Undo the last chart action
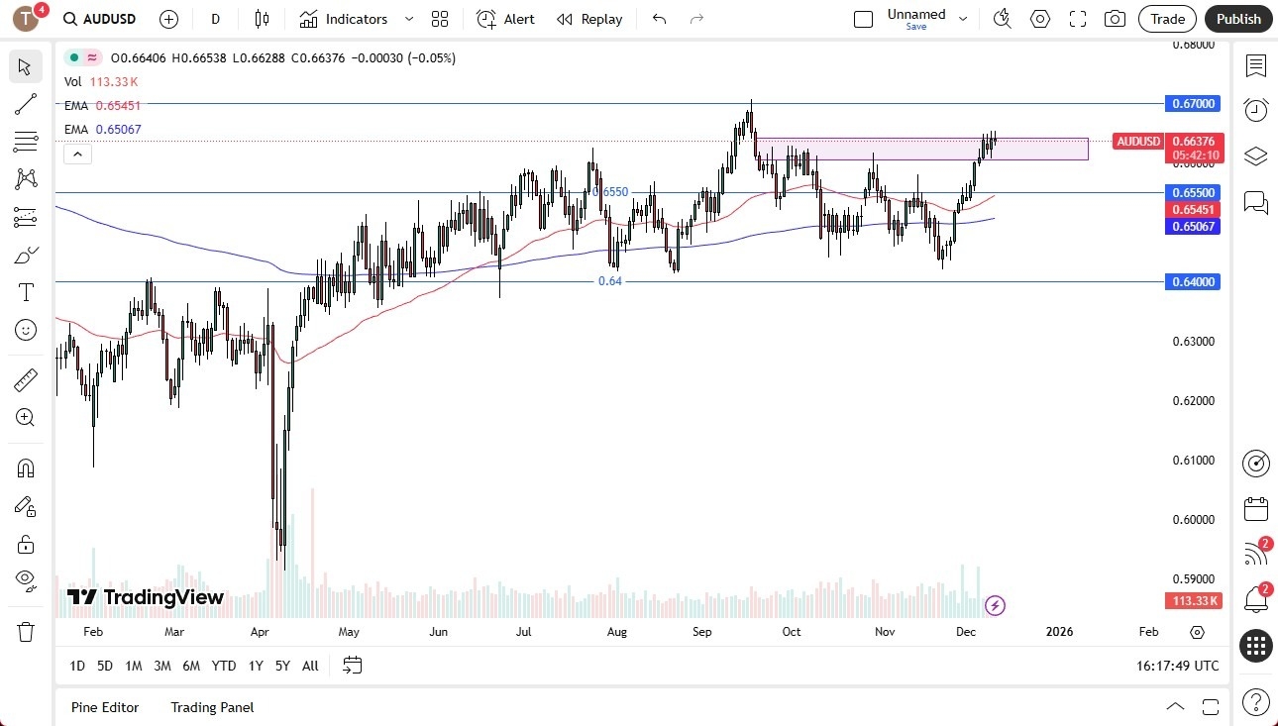The height and width of the screenshot is (726, 1278). click(x=658, y=18)
